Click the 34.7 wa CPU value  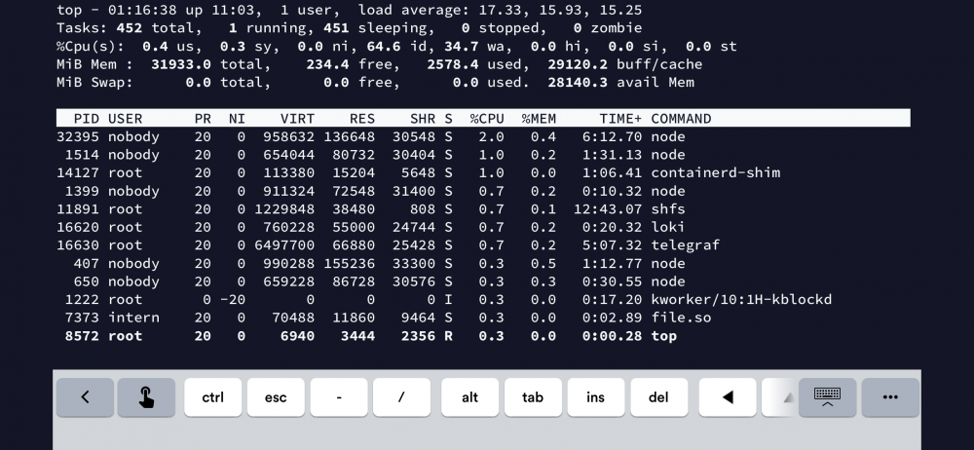pyautogui.click(x=461, y=47)
